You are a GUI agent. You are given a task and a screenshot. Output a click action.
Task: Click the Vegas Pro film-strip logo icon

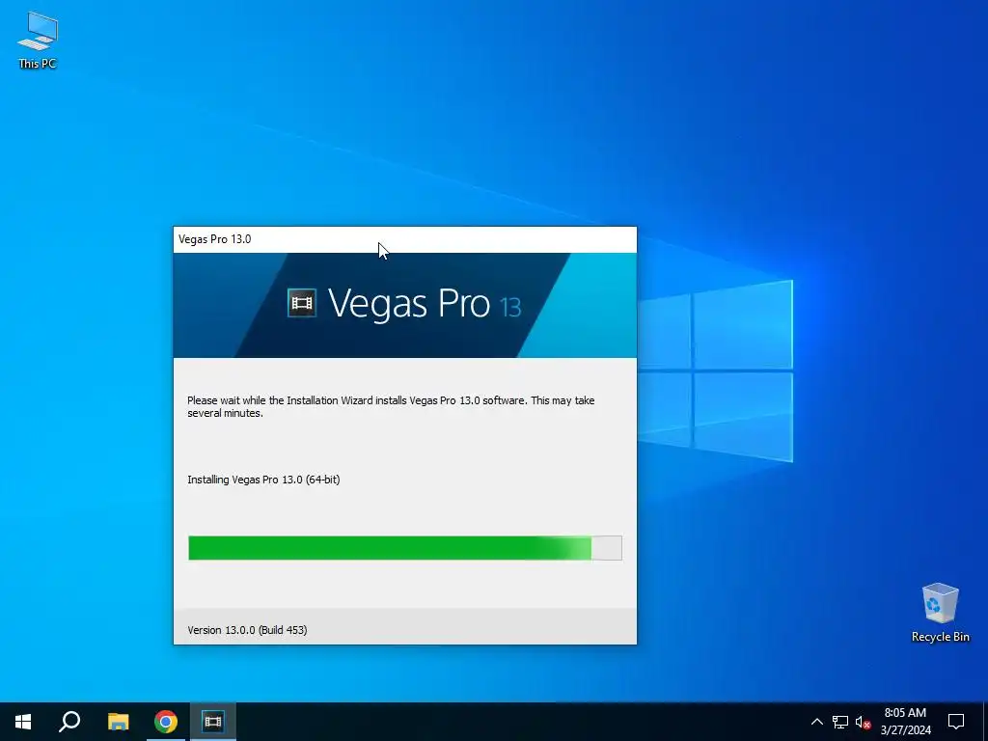[302, 303]
